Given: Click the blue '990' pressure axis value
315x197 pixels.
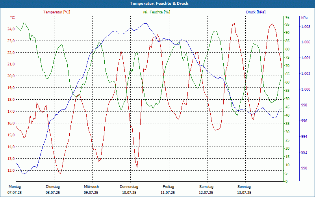Looking at the screenshot, I should click(304, 168).
